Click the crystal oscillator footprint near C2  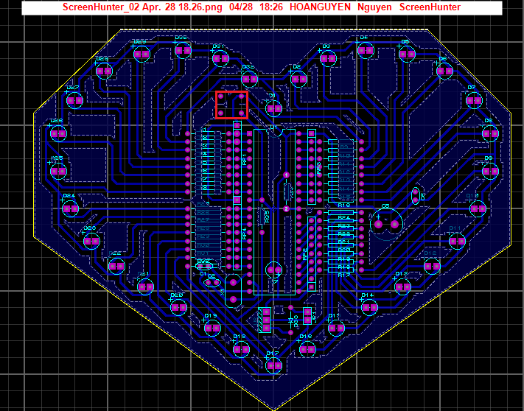pyautogui.click(x=234, y=291)
